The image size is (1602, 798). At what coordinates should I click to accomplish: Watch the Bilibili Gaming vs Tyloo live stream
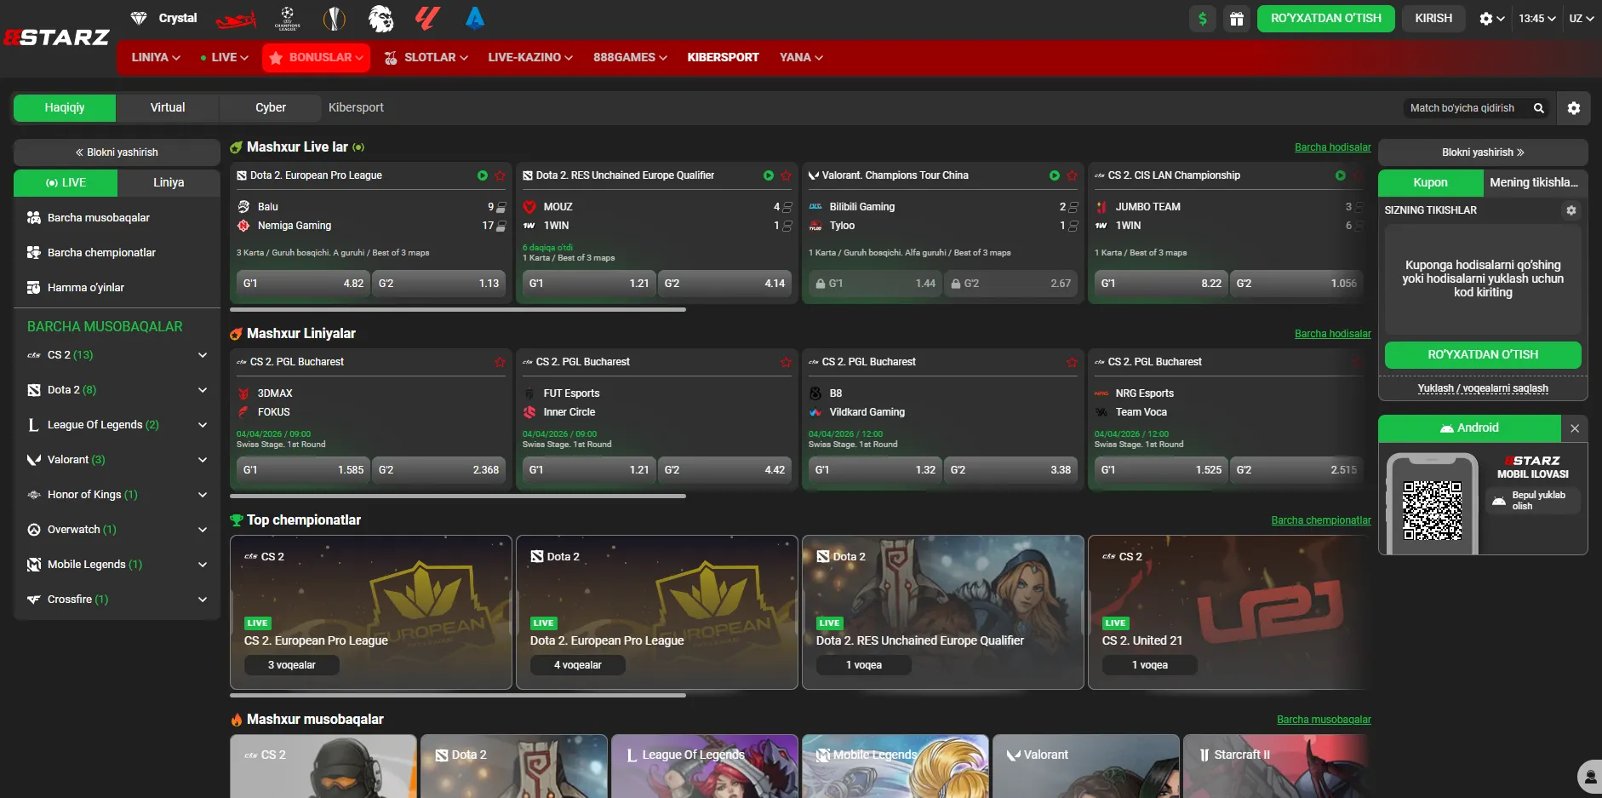pos(1055,175)
